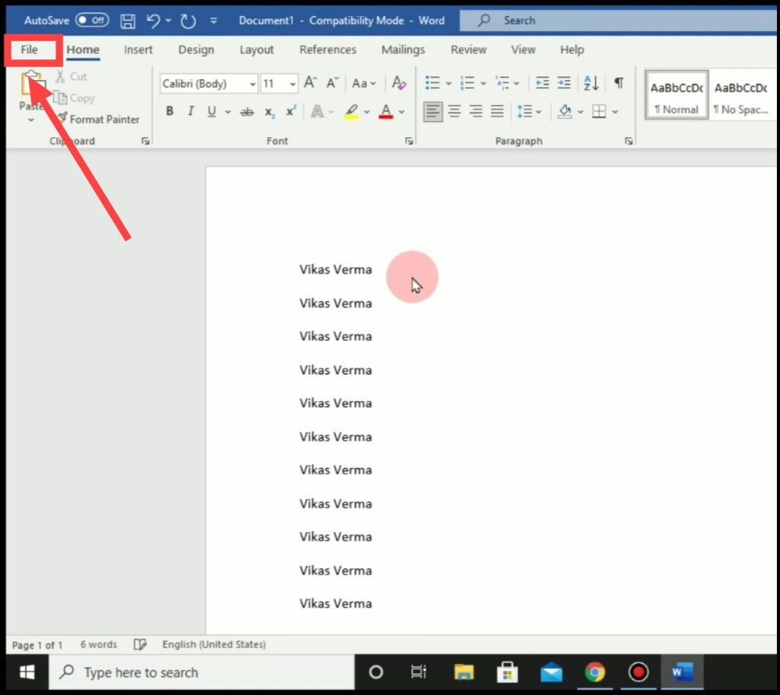
Task: Click the 6 words count in status bar
Action: [x=98, y=645]
